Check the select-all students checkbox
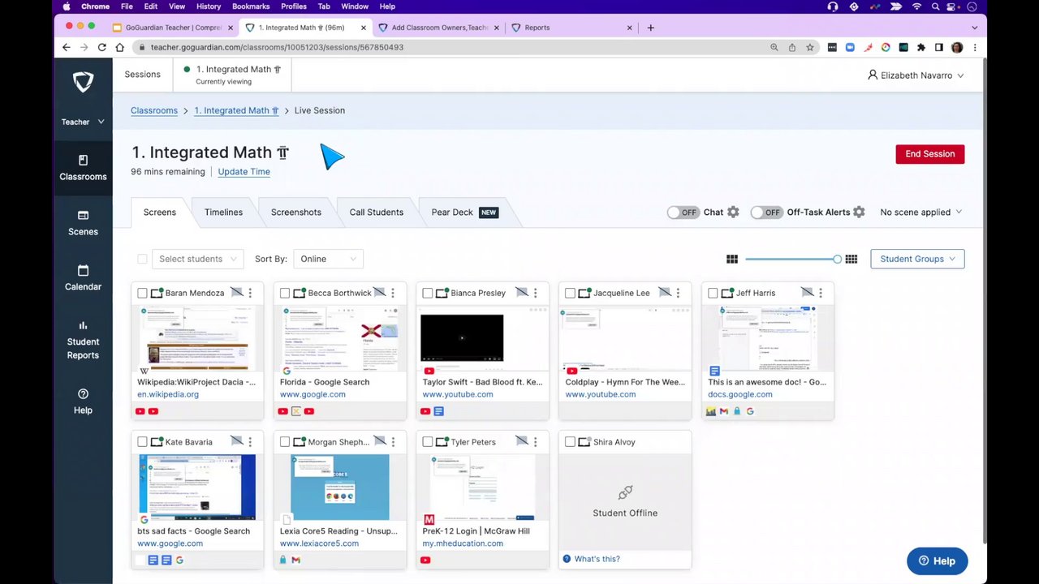This screenshot has height=584, width=1039. pyautogui.click(x=142, y=259)
